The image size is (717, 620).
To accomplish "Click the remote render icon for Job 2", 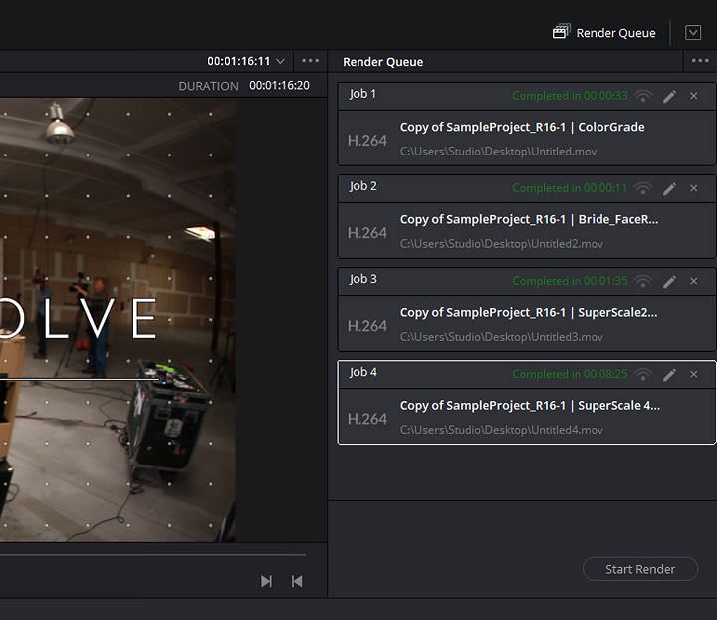I will 643,188.
